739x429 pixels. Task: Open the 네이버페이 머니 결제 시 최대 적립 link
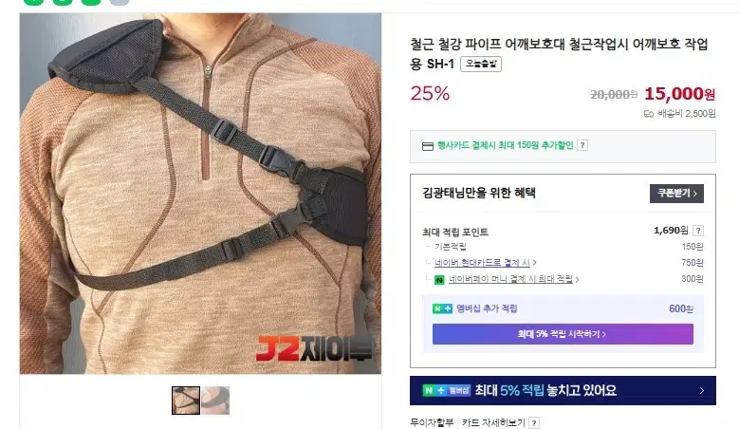(x=514, y=279)
